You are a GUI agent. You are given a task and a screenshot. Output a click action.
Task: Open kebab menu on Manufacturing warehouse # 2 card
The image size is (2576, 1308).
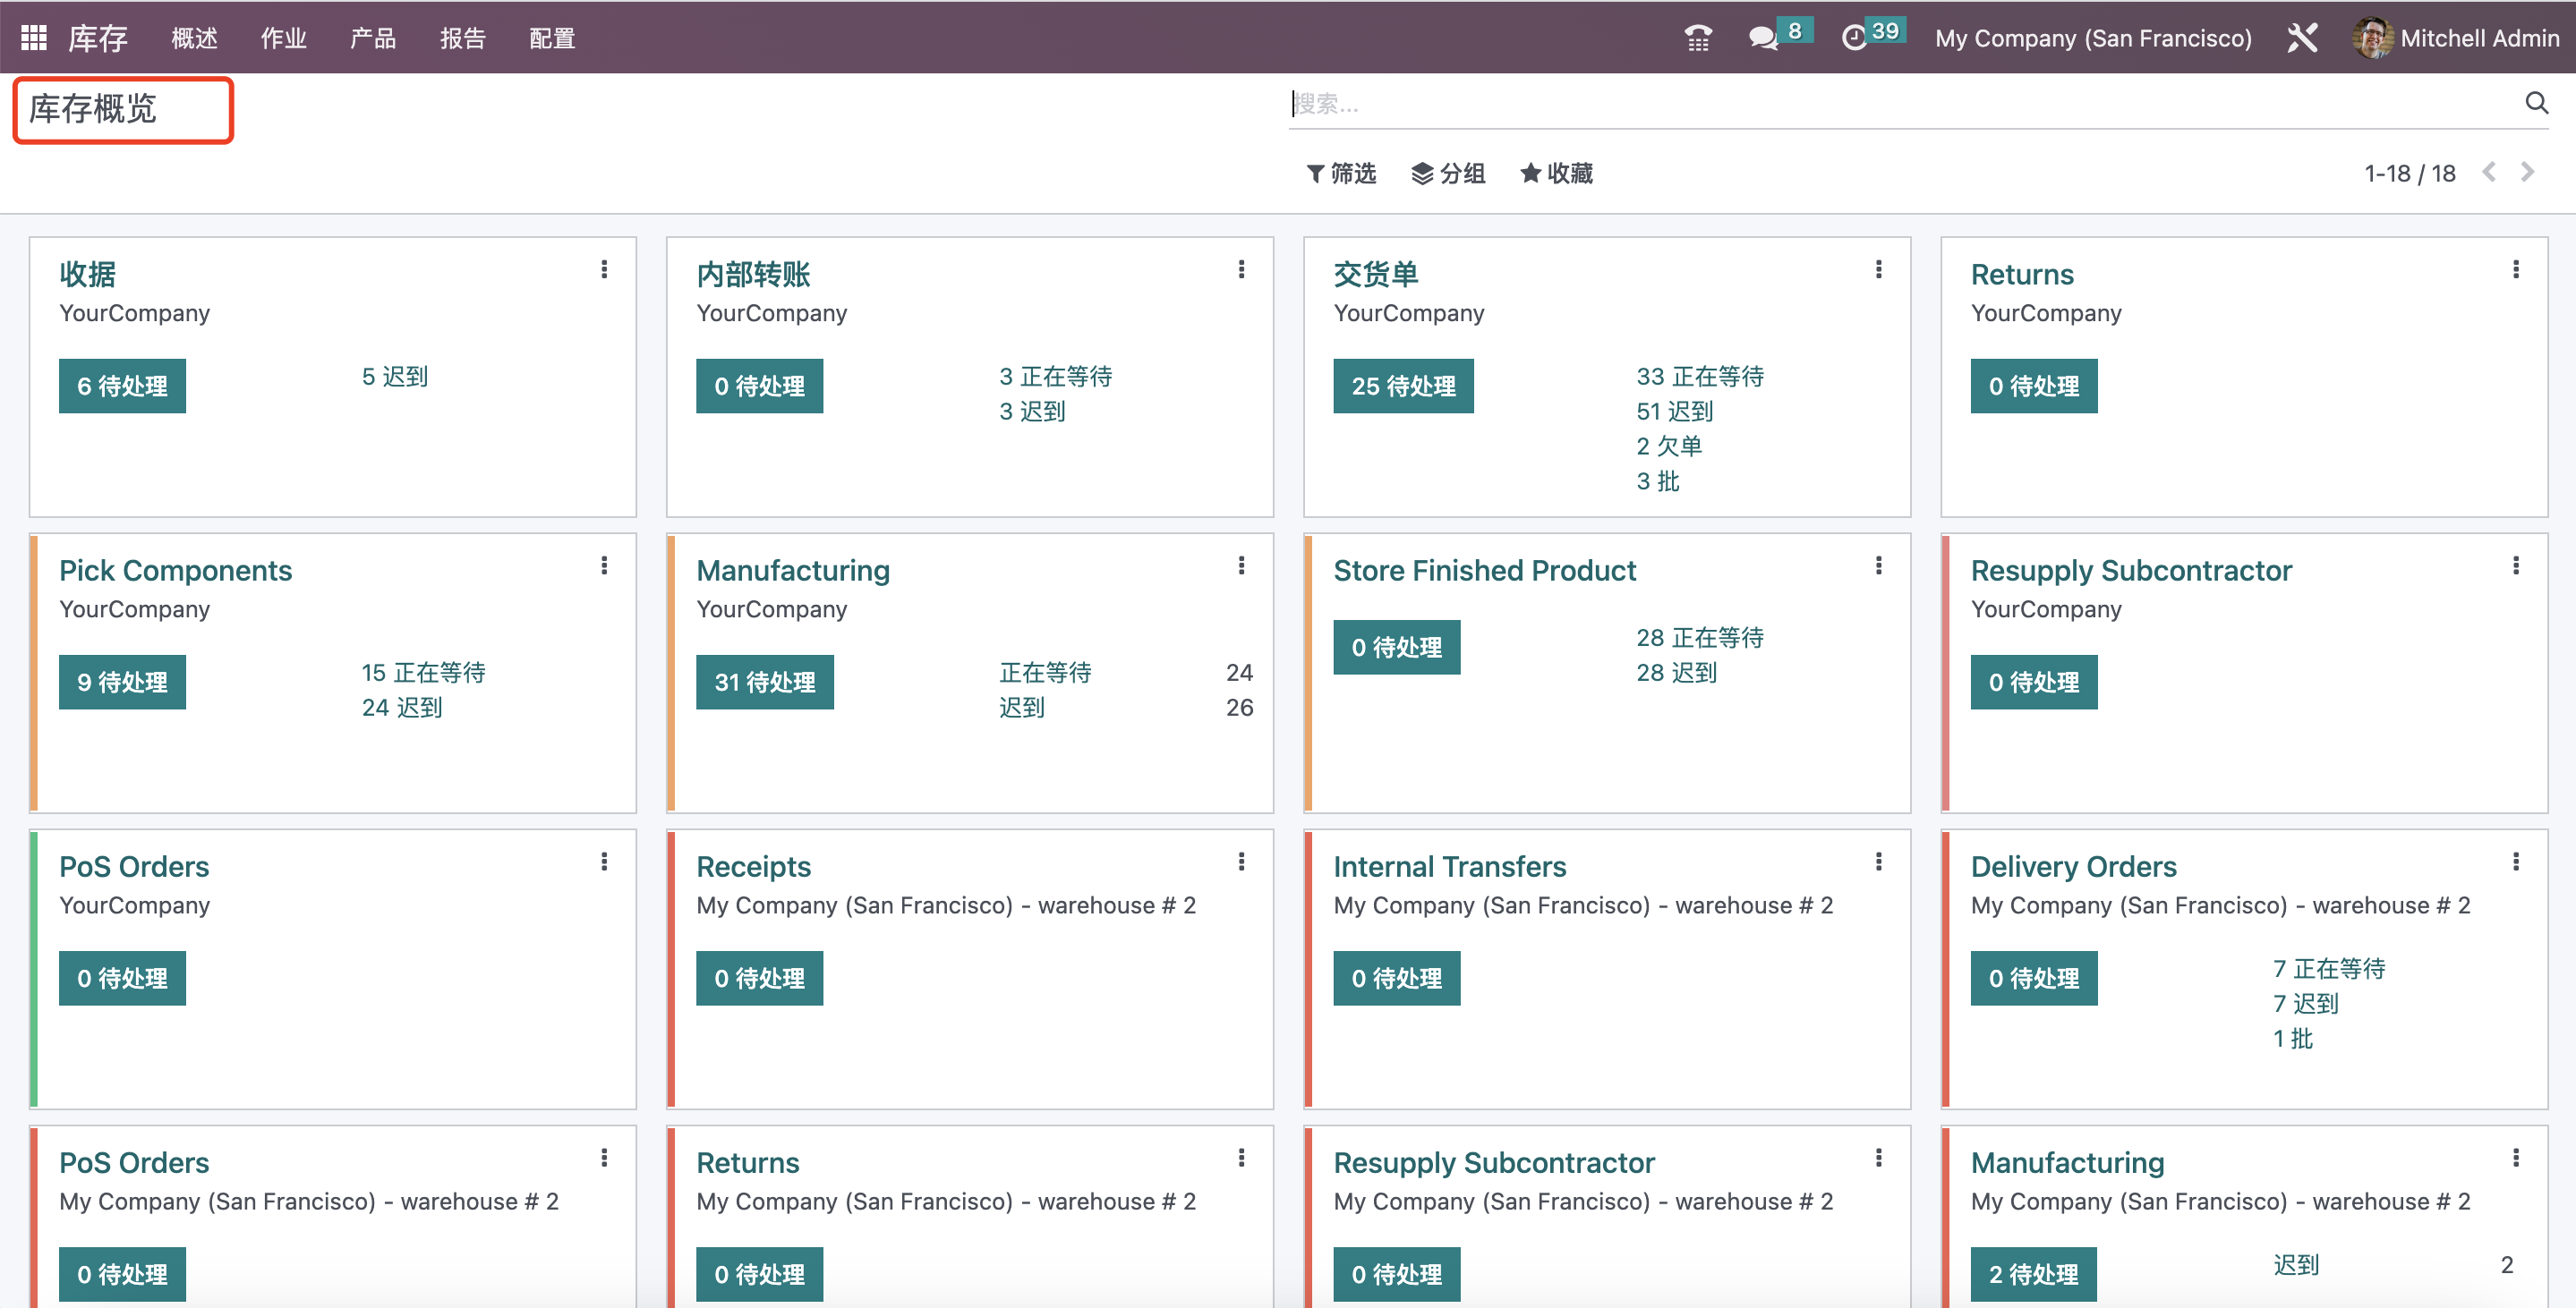[2515, 1157]
